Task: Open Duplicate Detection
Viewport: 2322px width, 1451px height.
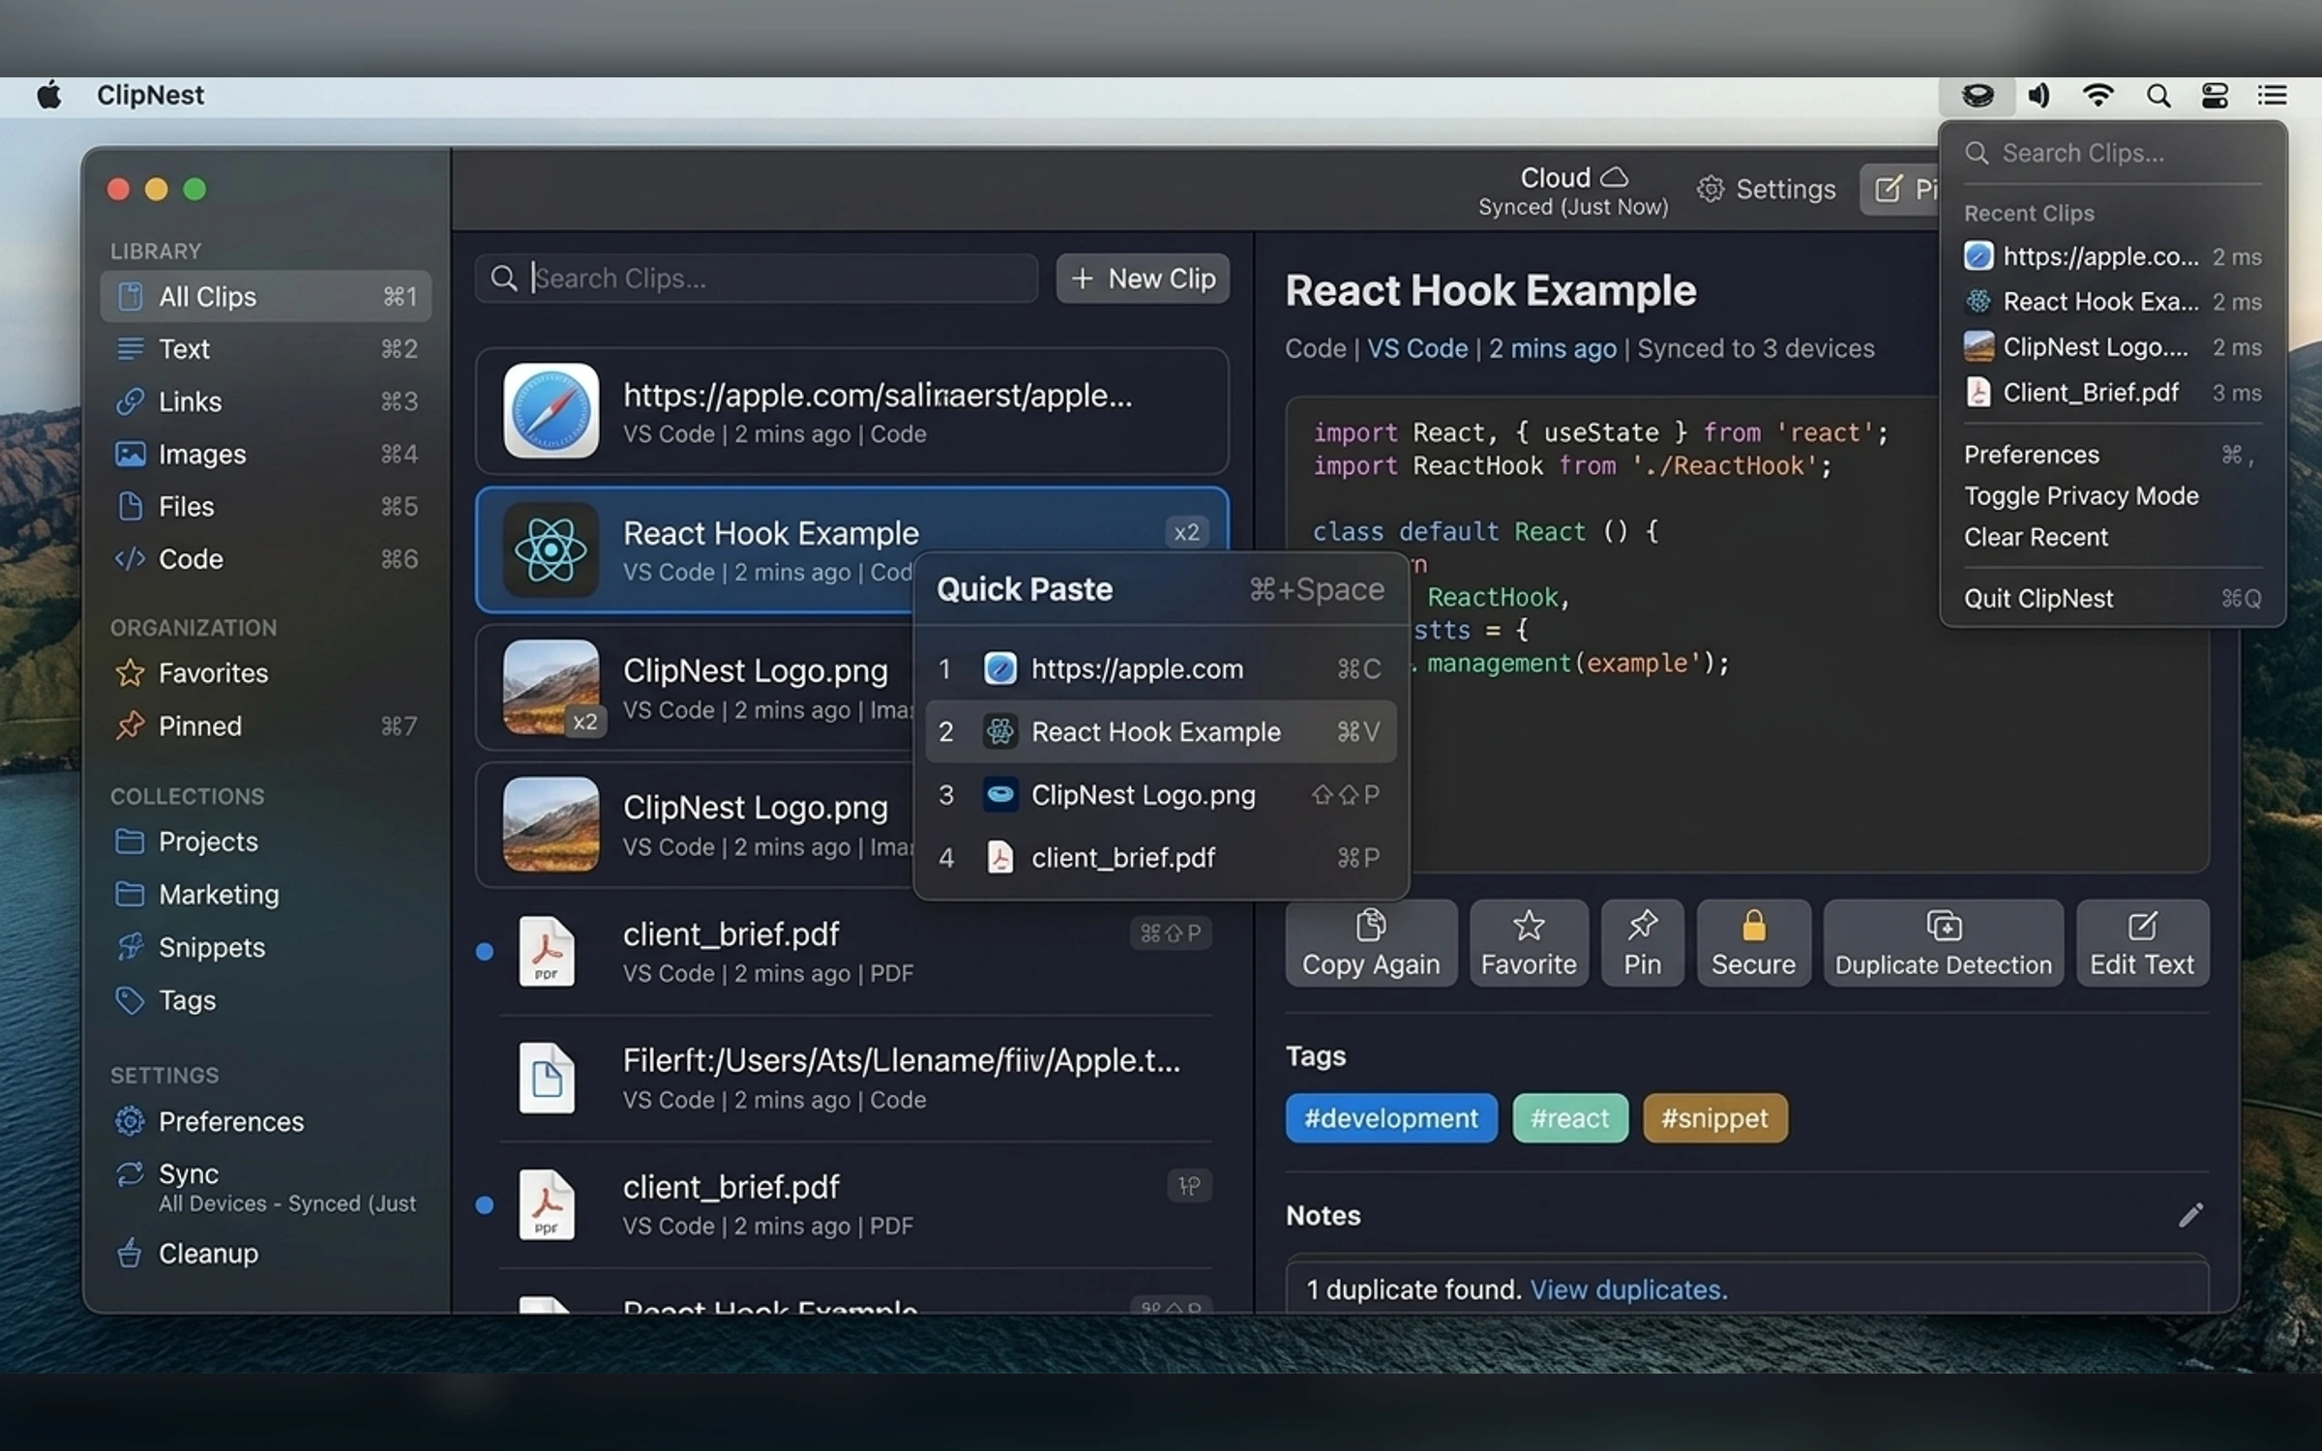Action: click(1943, 943)
